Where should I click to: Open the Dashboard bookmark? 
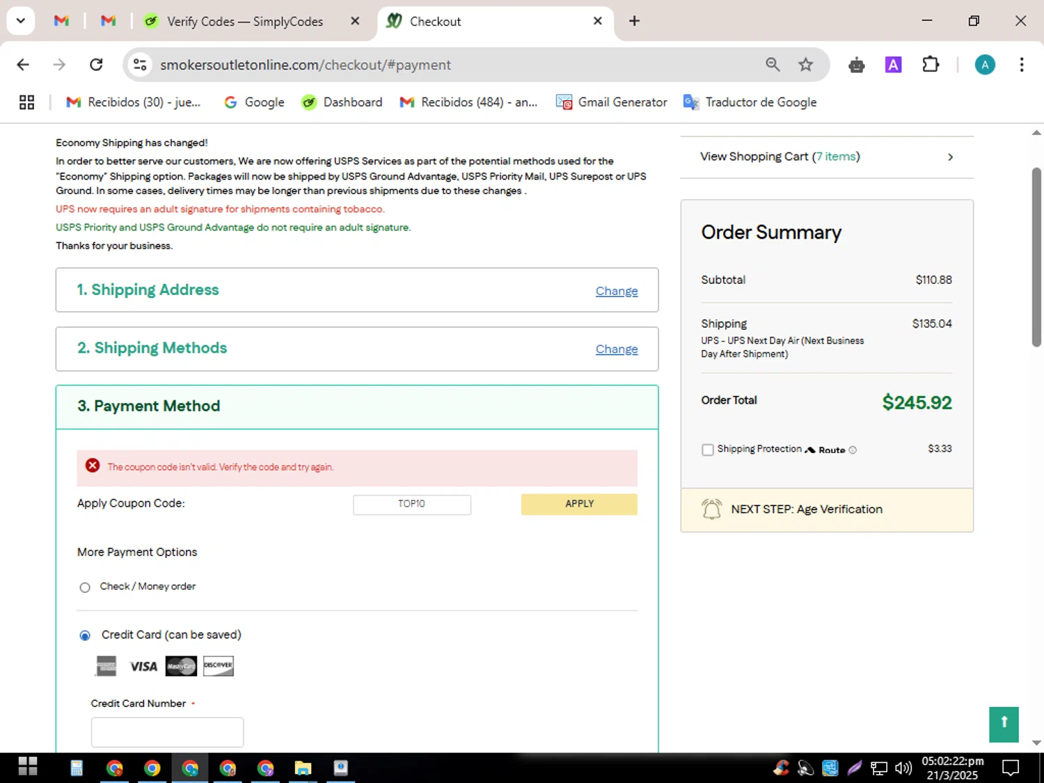(342, 102)
